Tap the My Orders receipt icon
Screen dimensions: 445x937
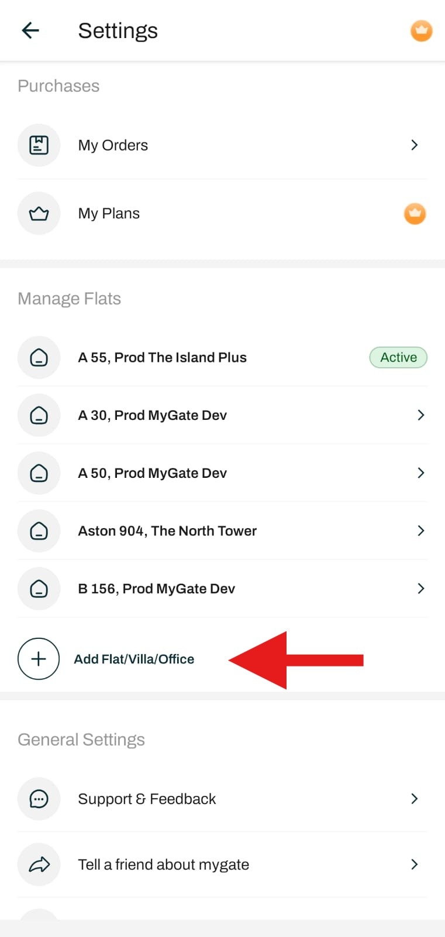39,145
